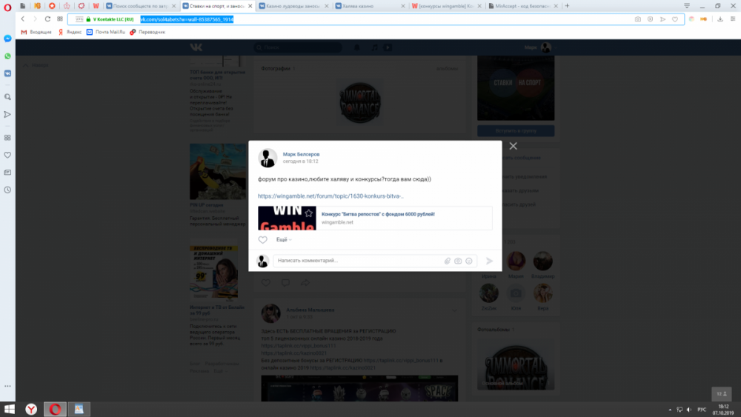Click the сегодня в 18:12 timestamp
Image resolution: width=741 pixels, height=417 pixels.
(x=301, y=161)
